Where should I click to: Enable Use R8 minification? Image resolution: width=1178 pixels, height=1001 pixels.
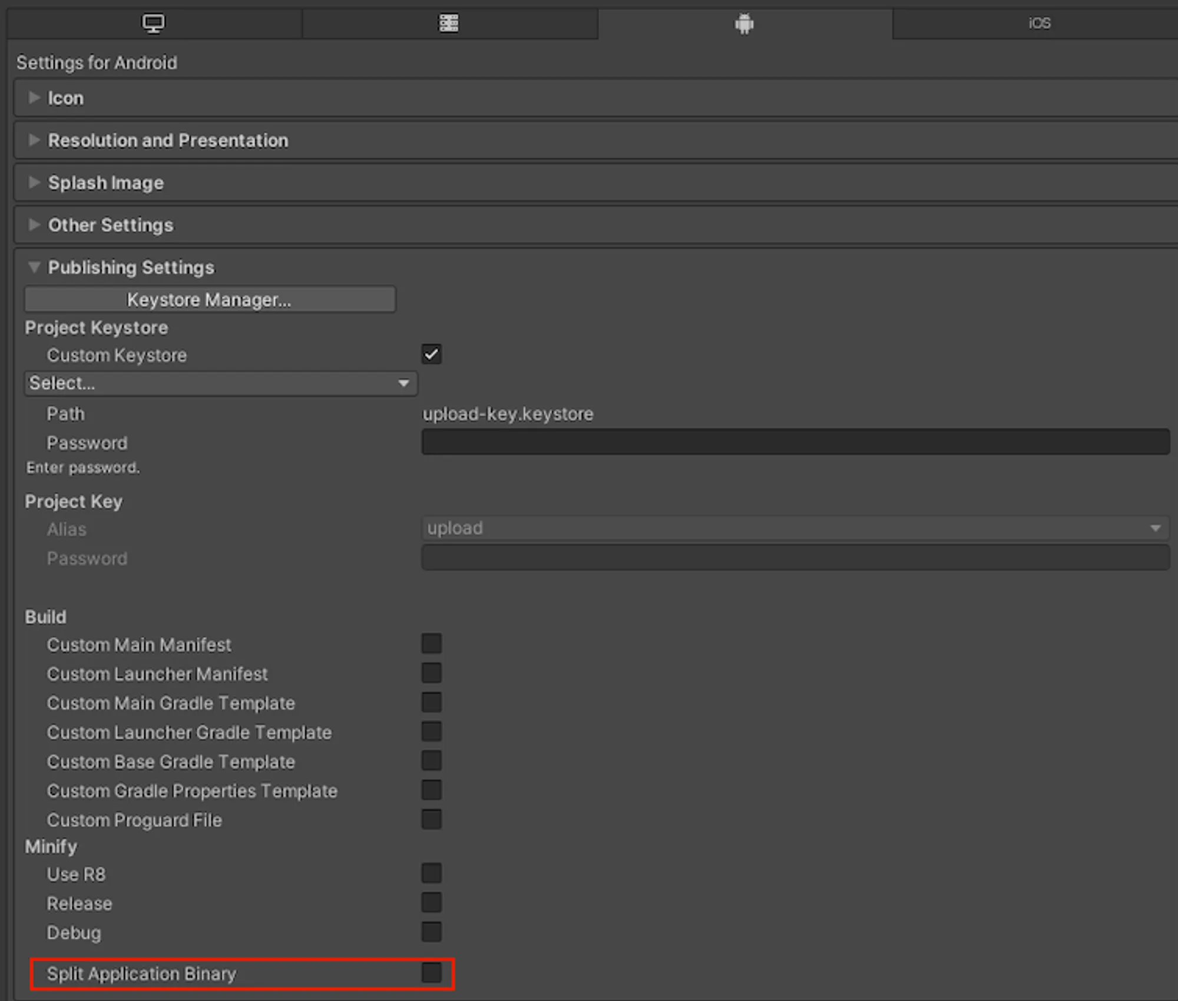[x=431, y=874]
